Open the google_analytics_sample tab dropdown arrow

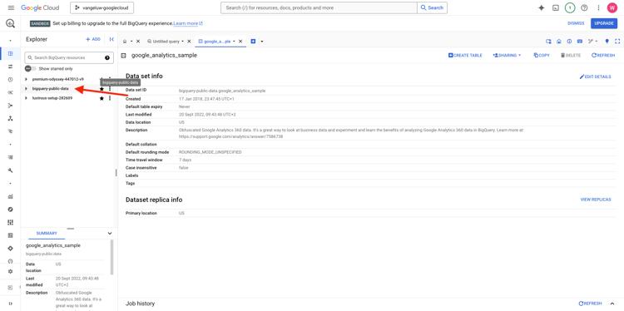click(x=234, y=42)
